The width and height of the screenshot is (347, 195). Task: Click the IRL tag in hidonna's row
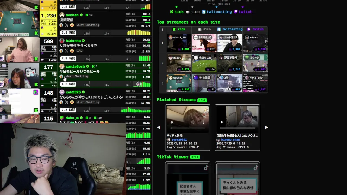[x=79, y=51]
